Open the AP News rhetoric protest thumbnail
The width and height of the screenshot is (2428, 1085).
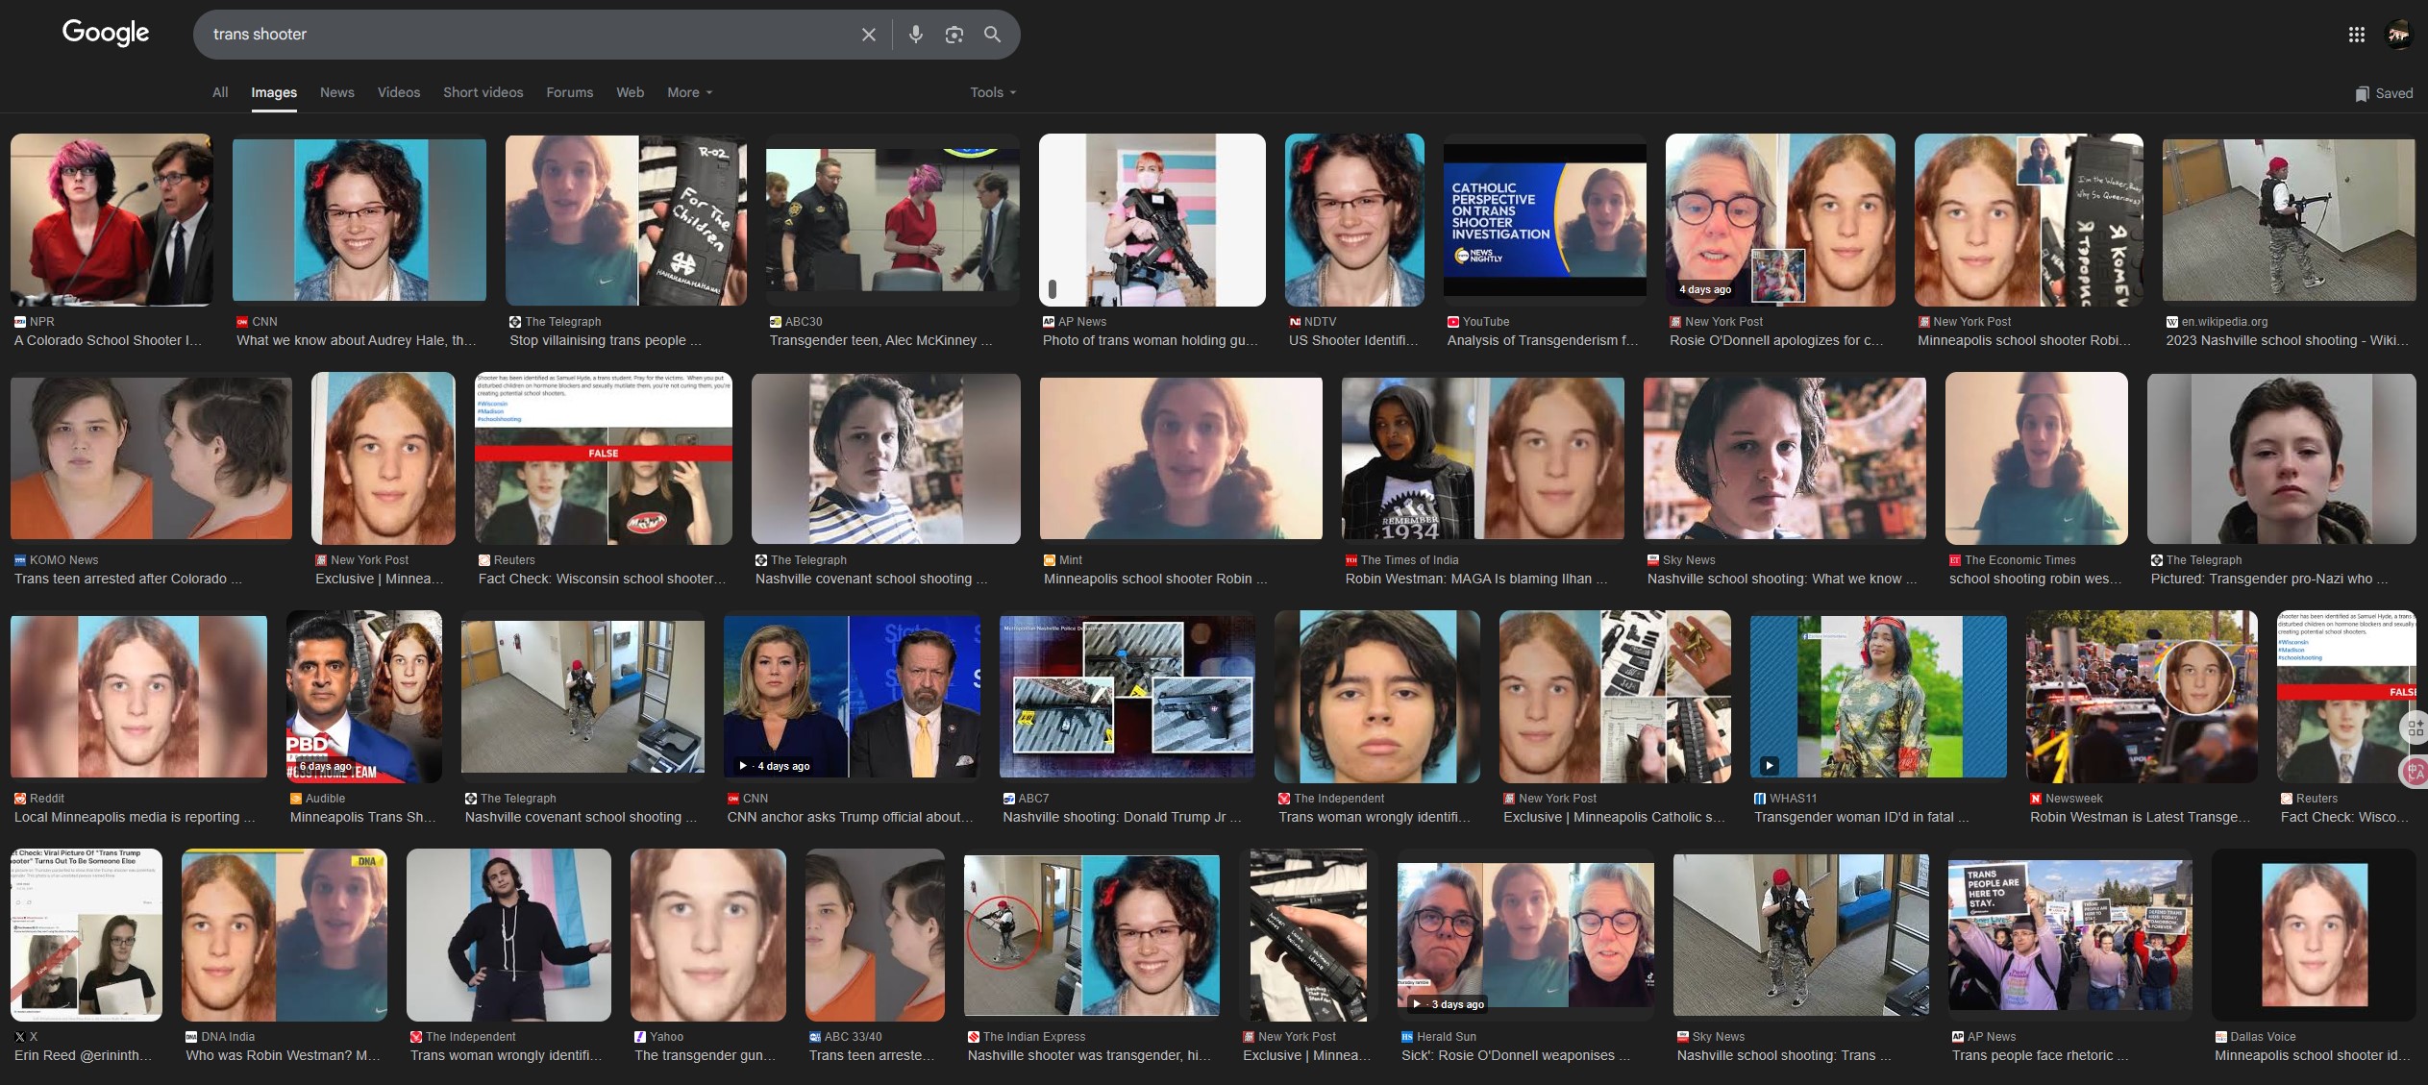[2069, 934]
